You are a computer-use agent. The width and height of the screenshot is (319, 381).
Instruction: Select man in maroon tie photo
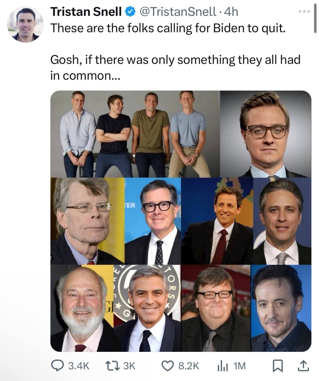pyautogui.click(x=217, y=221)
